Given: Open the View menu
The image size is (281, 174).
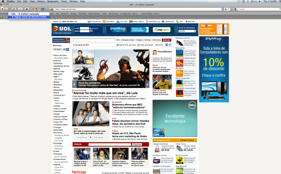Looking at the screenshot, I should tap(32, 1).
